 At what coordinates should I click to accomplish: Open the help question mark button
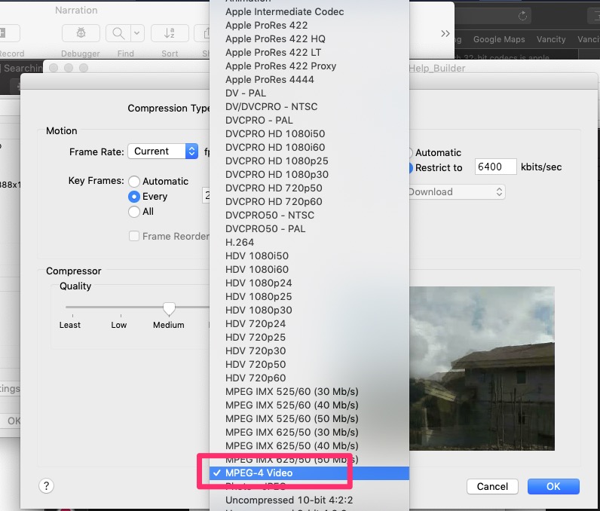(x=47, y=486)
